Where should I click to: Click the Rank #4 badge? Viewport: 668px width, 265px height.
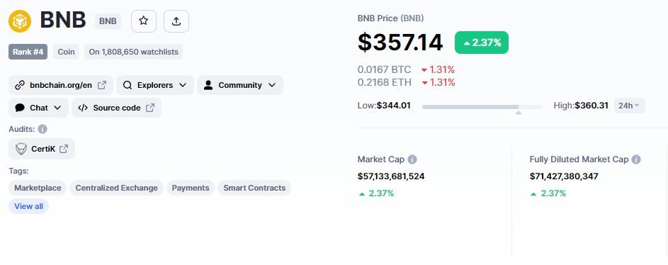click(x=28, y=52)
